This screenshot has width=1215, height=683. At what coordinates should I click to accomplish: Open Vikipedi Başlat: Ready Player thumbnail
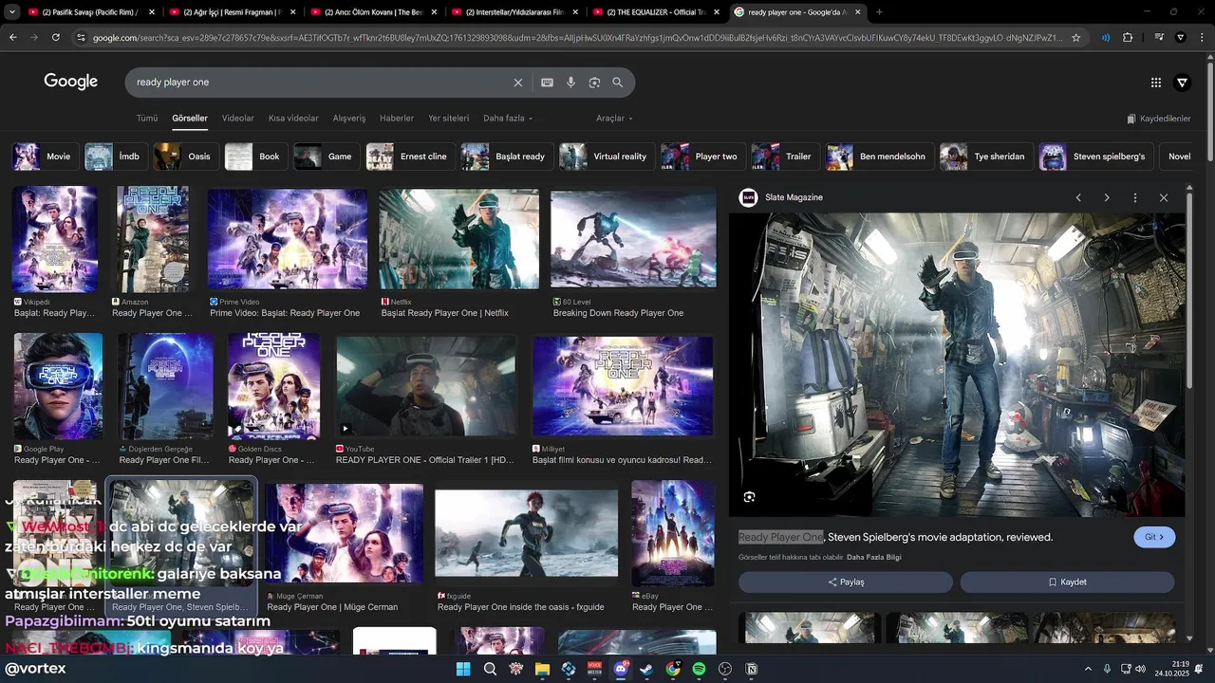pyautogui.click(x=54, y=239)
